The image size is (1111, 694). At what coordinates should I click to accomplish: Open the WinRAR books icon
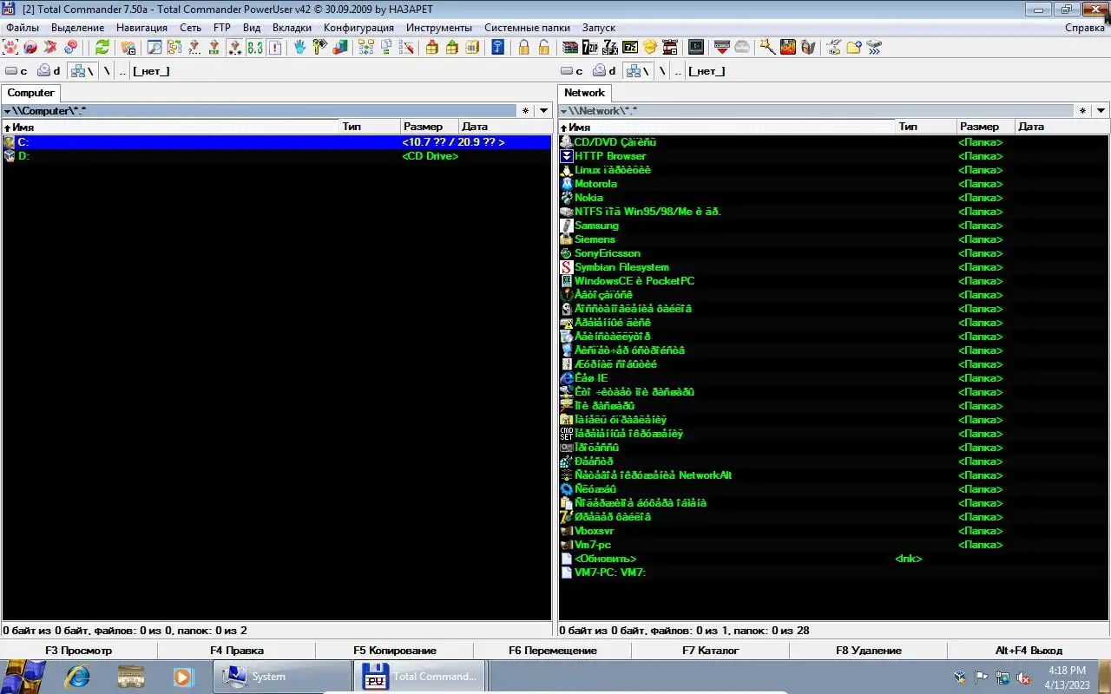[x=570, y=47]
